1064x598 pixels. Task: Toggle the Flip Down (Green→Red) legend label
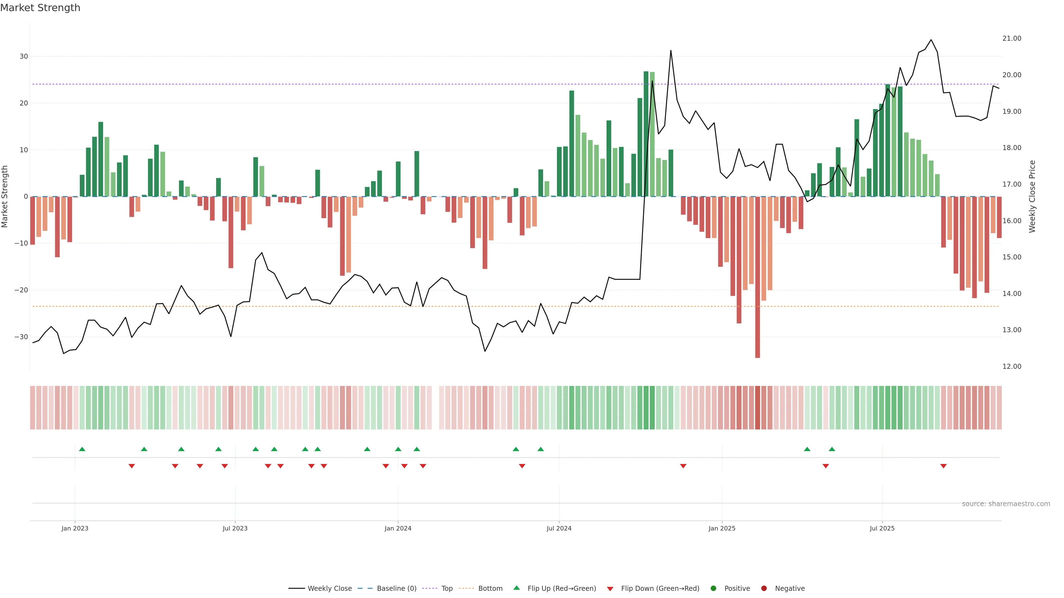(660, 589)
